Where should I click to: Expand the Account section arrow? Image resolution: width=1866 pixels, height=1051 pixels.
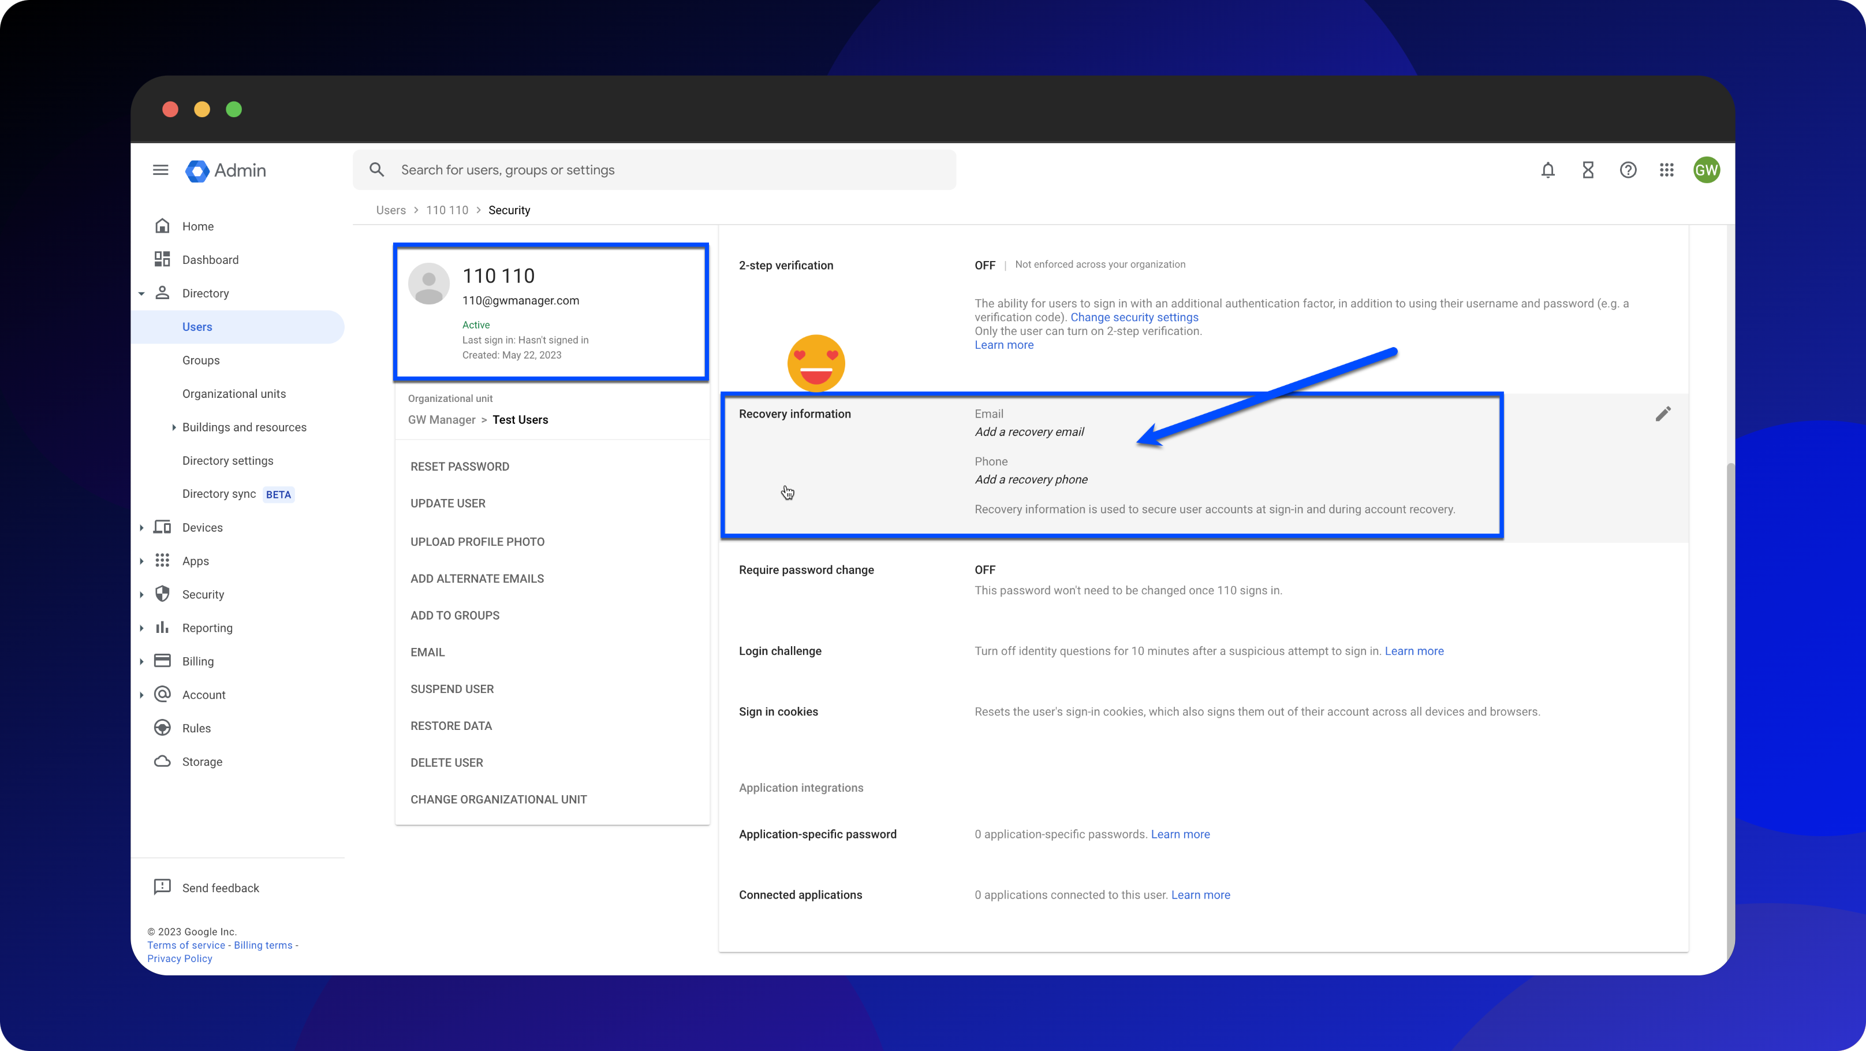(141, 695)
